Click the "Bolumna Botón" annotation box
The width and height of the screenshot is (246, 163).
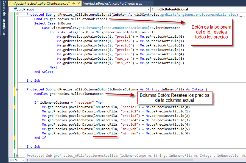tap(175, 98)
